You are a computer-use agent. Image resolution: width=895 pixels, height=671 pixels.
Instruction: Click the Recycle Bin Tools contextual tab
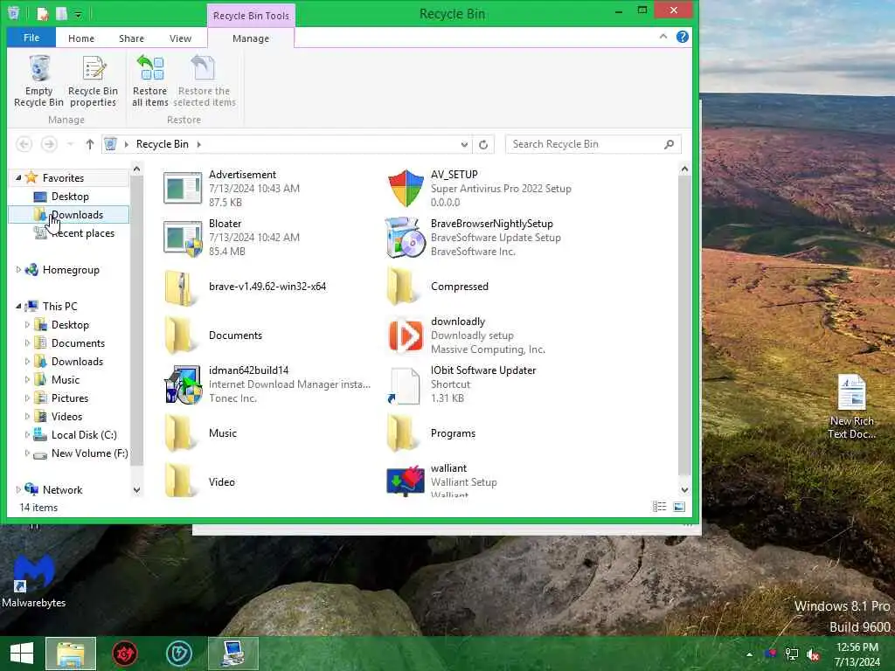[251, 16]
